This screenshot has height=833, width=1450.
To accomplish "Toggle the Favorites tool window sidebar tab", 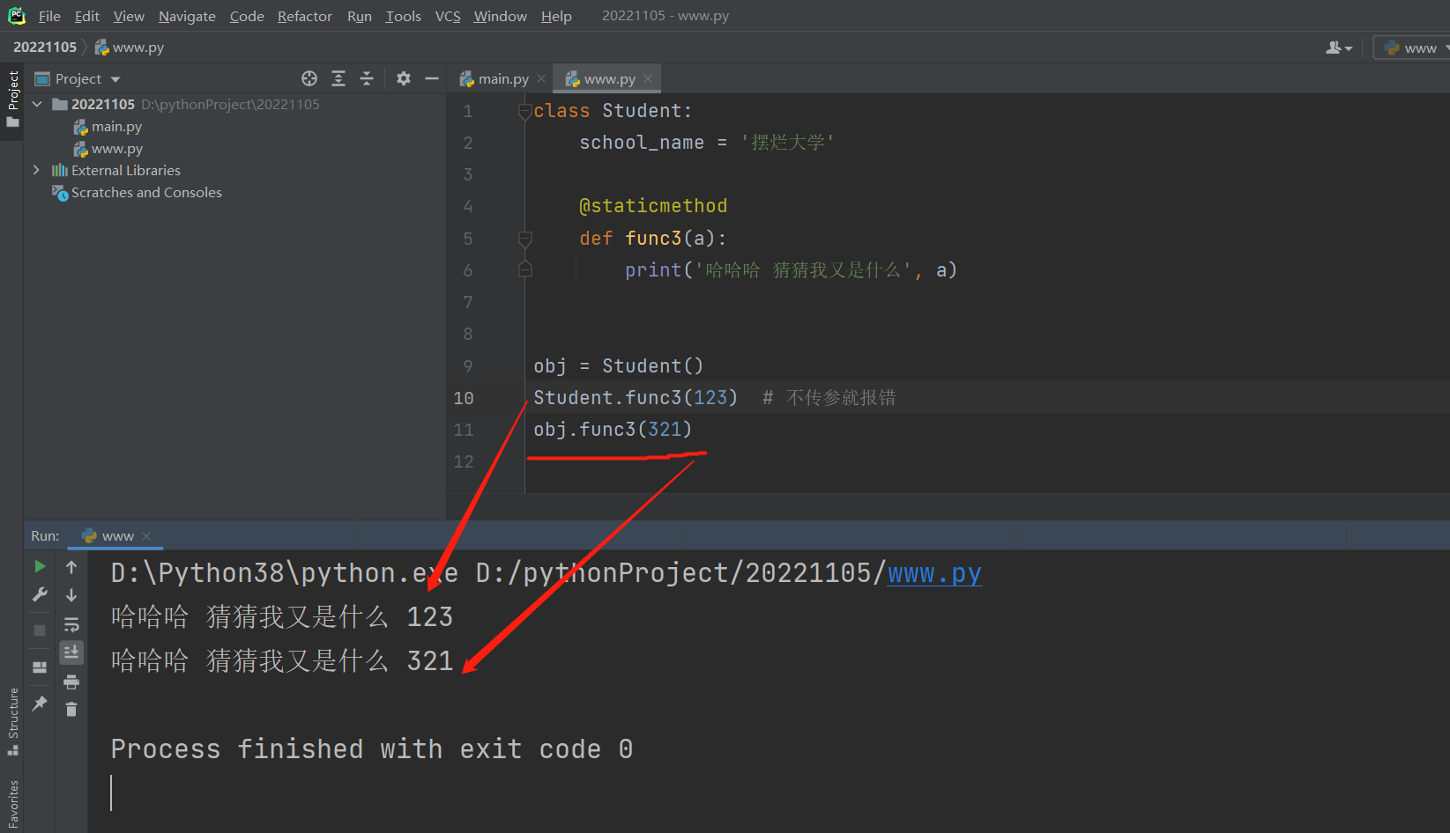I will click(12, 805).
